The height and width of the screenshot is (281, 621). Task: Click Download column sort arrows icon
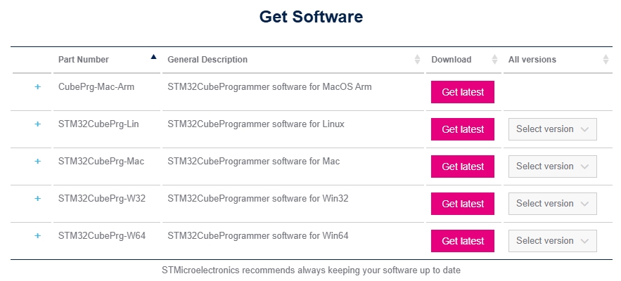(494, 60)
